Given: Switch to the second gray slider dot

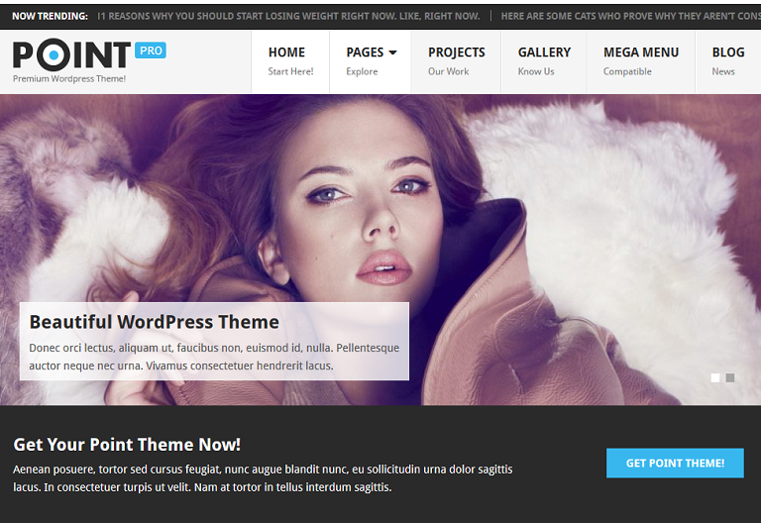Looking at the screenshot, I should click(x=730, y=377).
